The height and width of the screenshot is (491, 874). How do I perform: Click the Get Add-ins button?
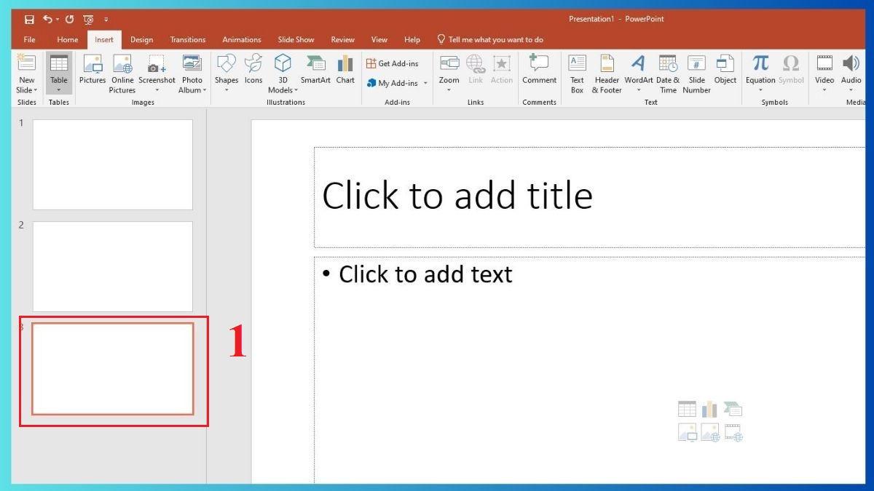[x=393, y=63]
